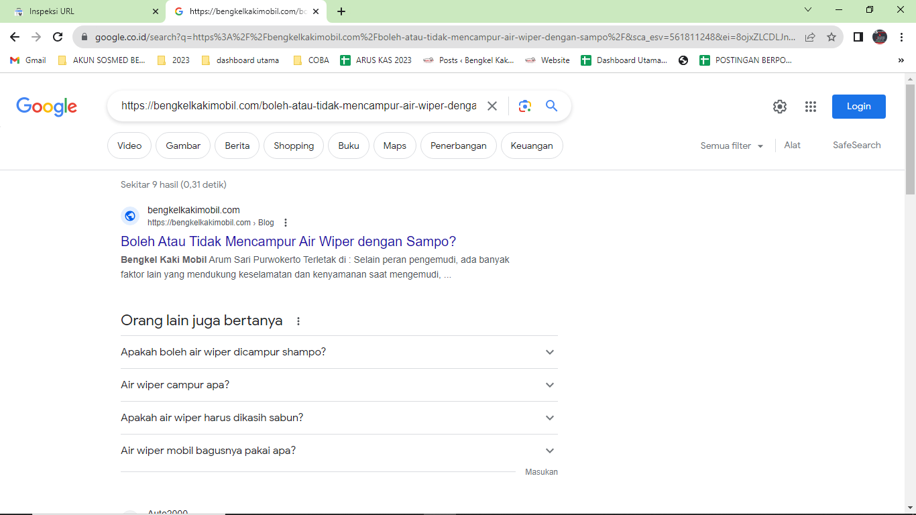Open the Chrome profile avatar

pyautogui.click(x=880, y=37)
